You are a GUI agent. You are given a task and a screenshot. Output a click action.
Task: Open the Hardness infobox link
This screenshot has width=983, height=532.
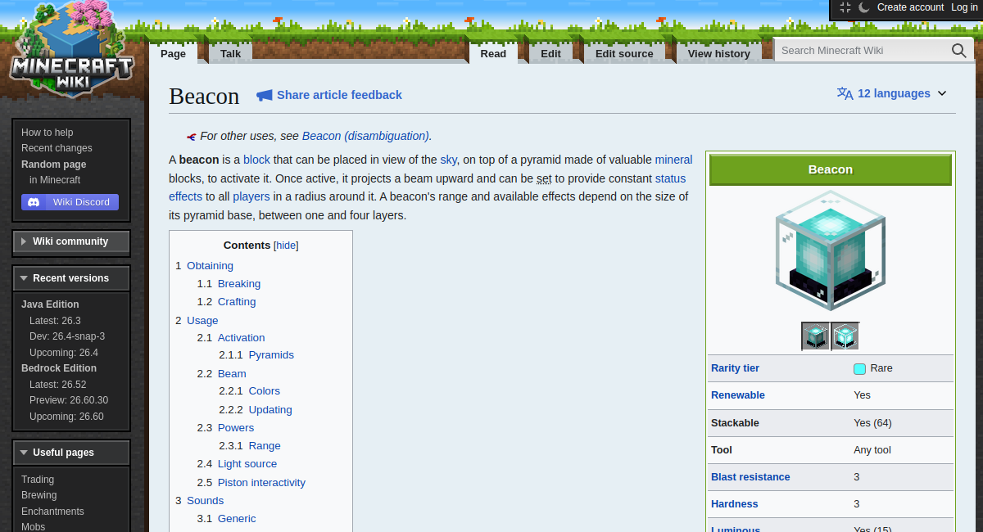(x=735, y=504)
